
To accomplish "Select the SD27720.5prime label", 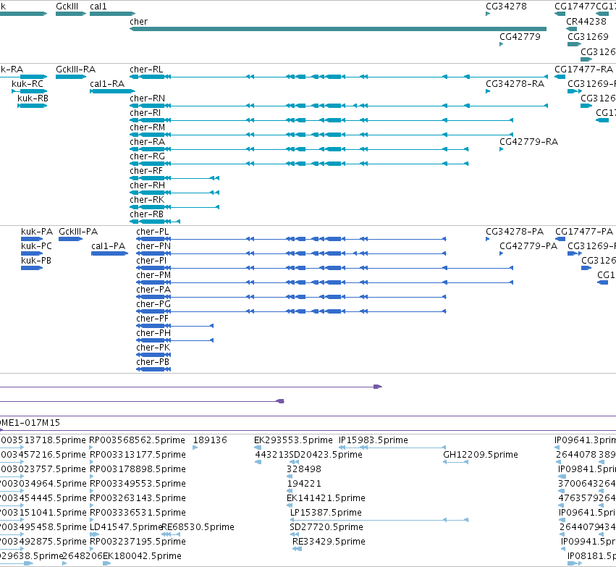I will click(x=326, y=527).
